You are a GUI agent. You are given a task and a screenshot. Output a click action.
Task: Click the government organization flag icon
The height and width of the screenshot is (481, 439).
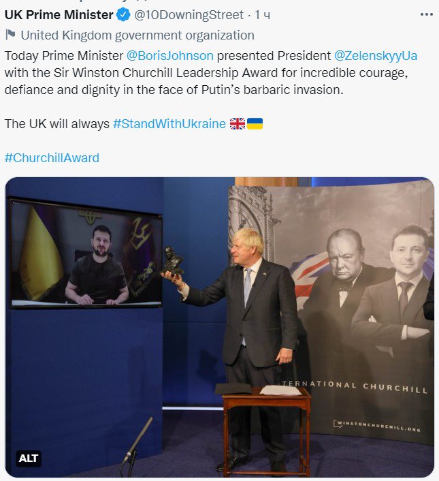click(10, 35)
